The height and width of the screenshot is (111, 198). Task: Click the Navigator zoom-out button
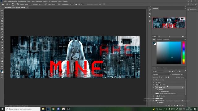pos(159,36)
